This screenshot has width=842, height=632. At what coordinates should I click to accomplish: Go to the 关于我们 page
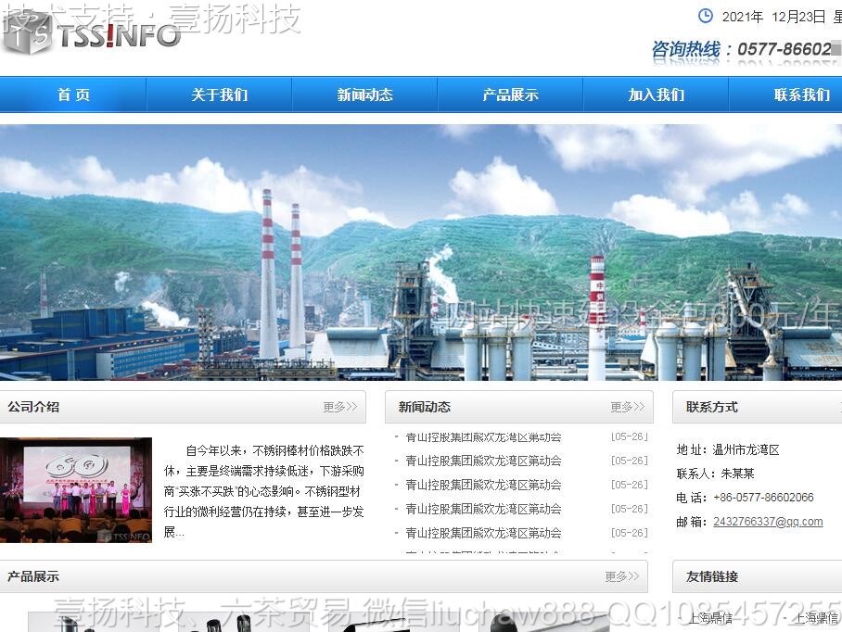(x=219, y=95)
